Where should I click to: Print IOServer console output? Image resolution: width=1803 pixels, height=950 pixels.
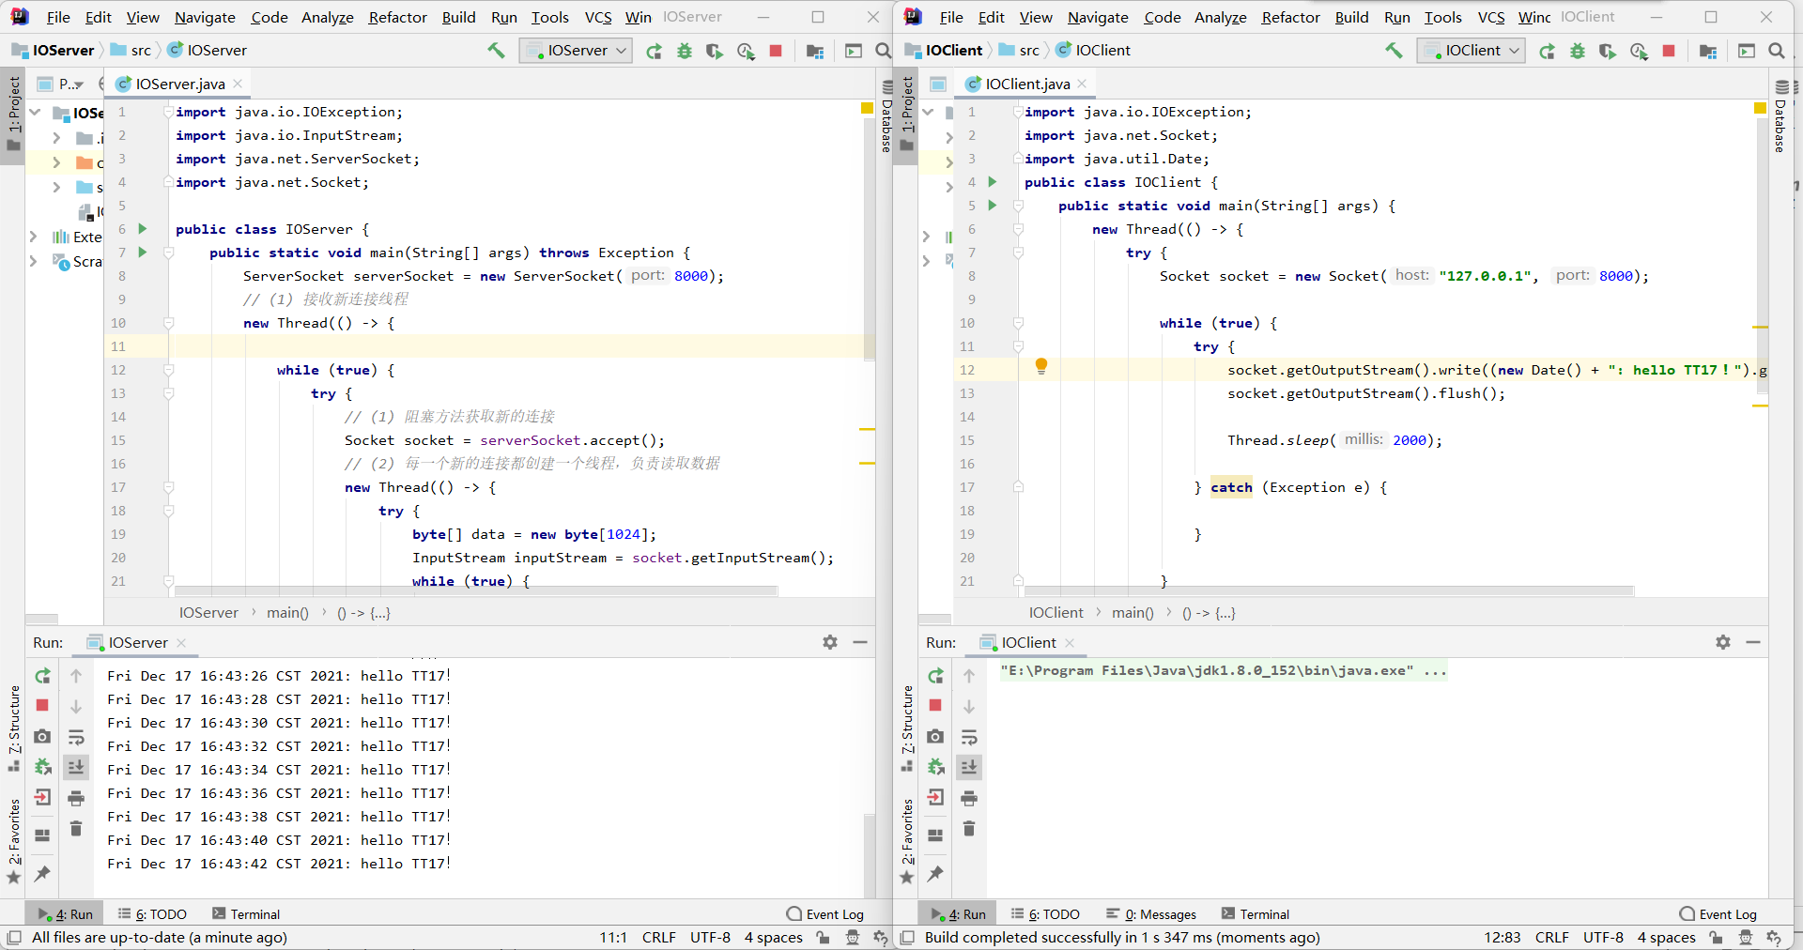pyautogui.click(x=76, y=799)
